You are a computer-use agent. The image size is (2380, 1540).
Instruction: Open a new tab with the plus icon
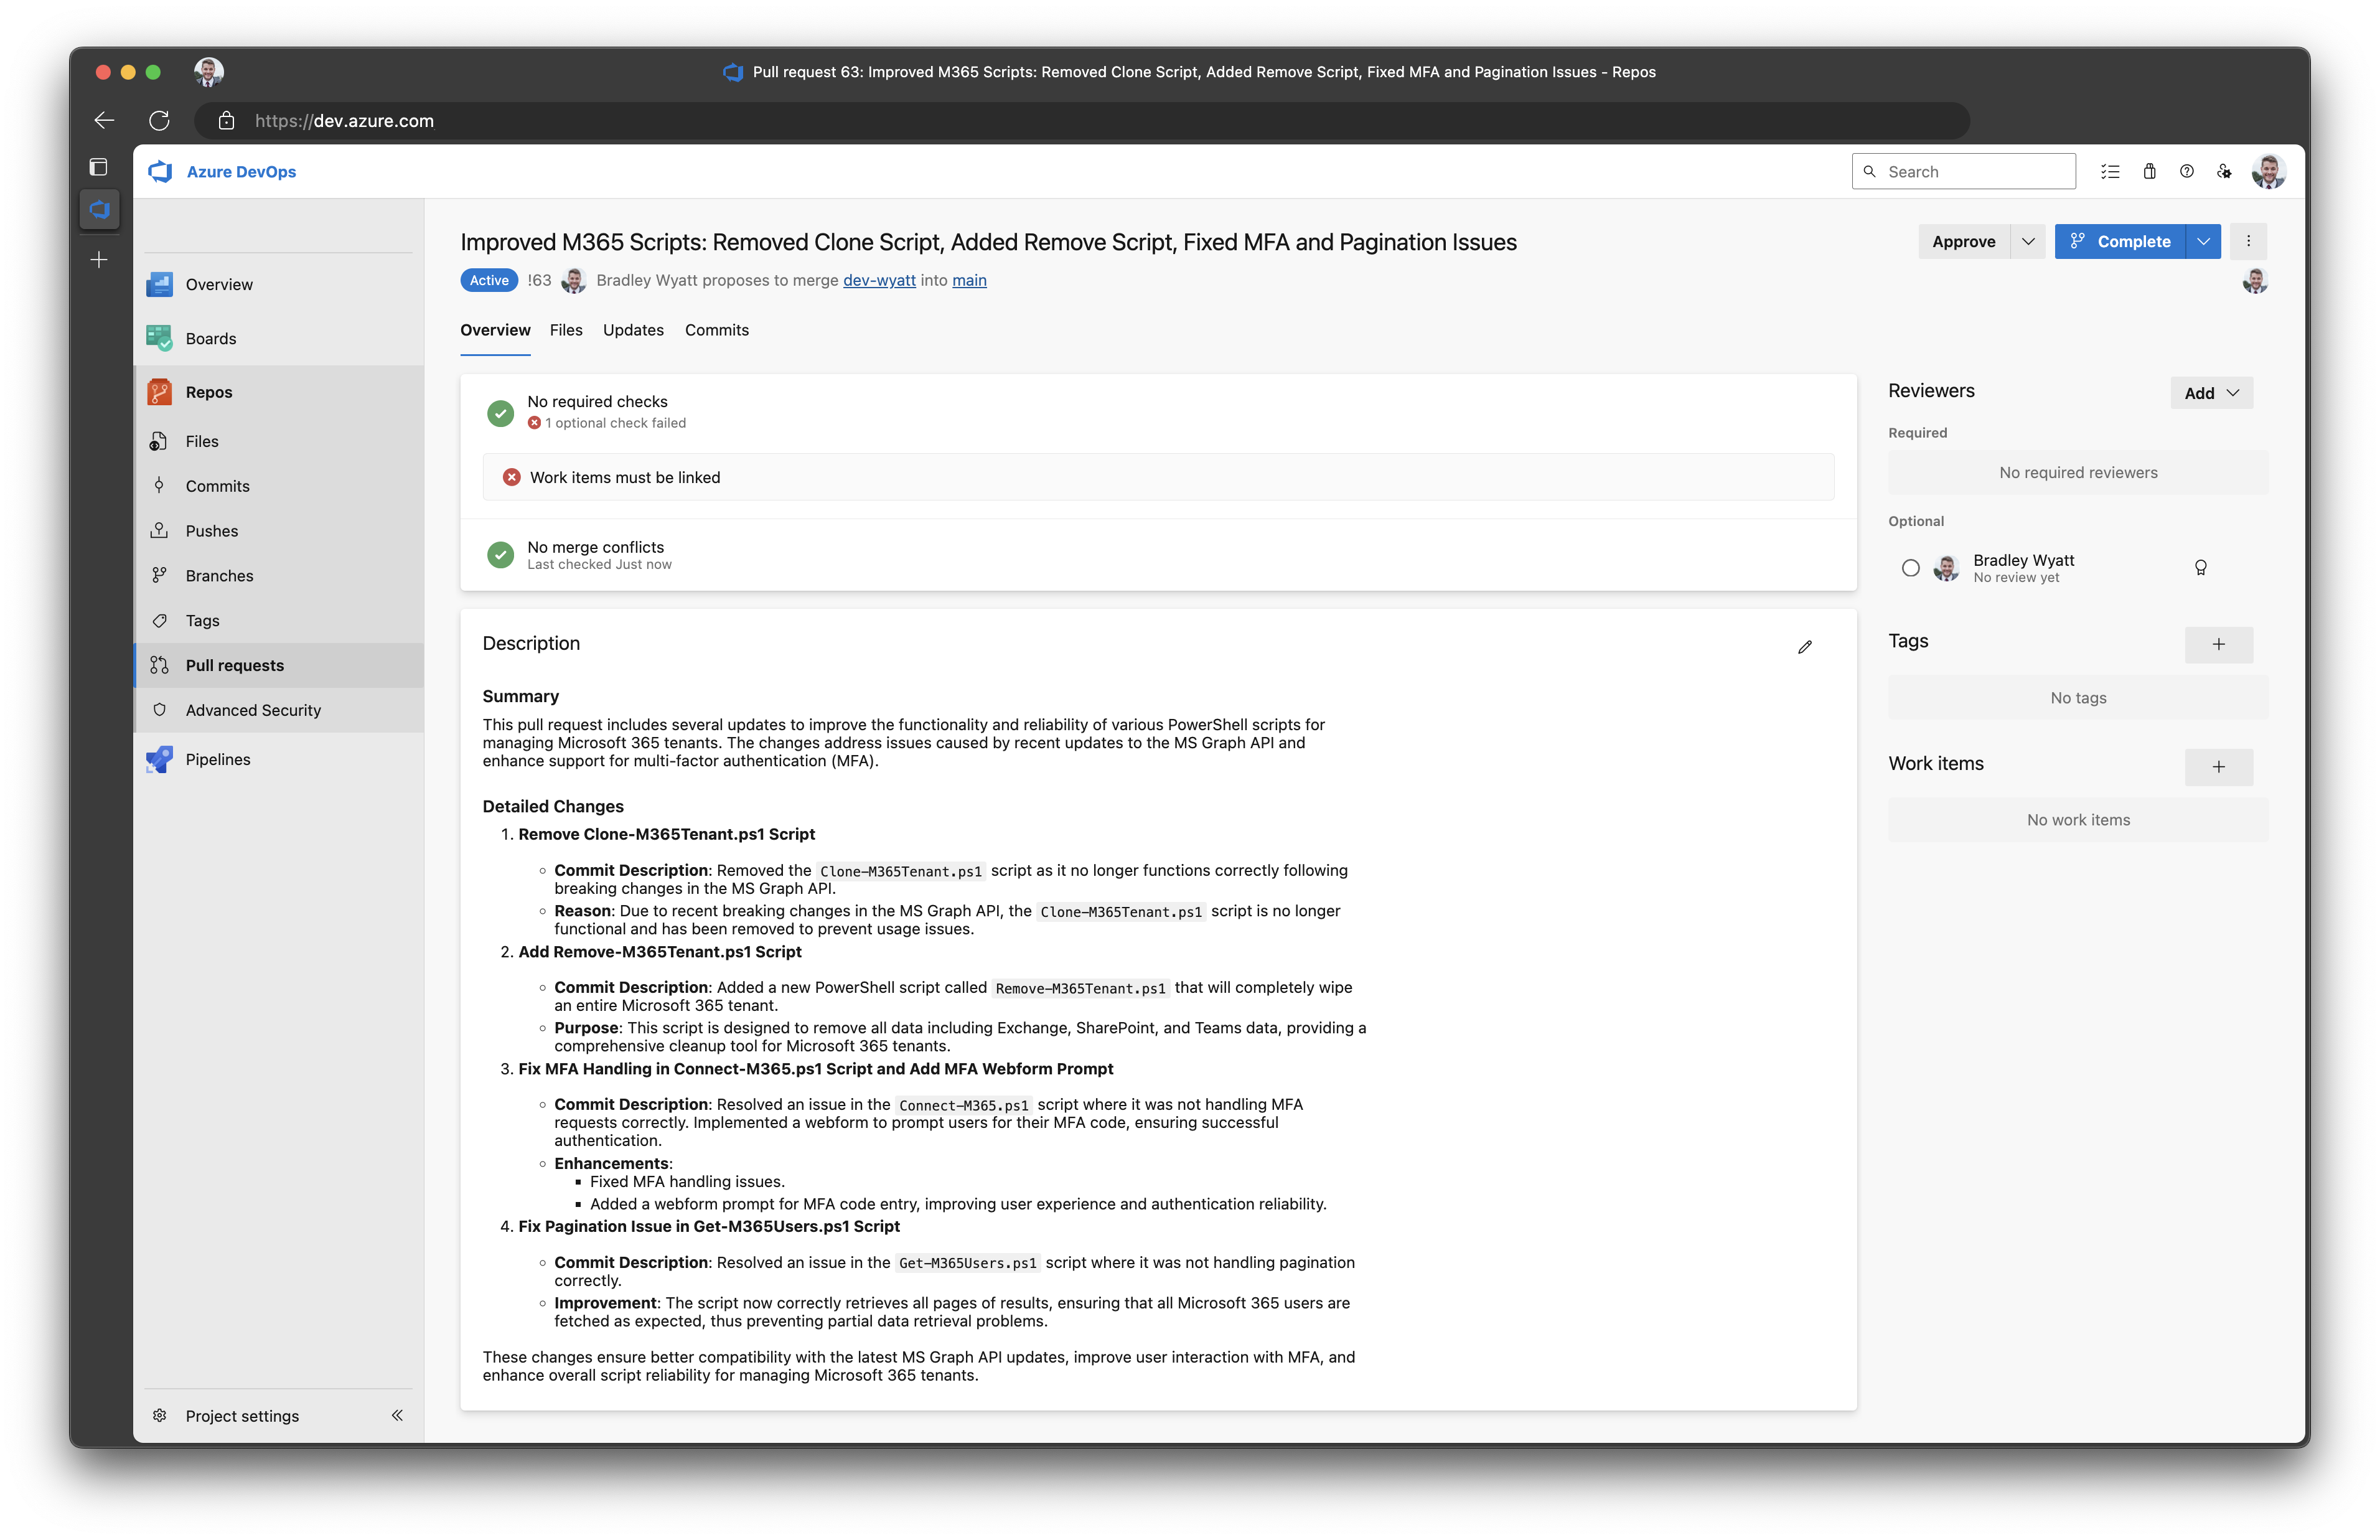click(x=98, y=260)
